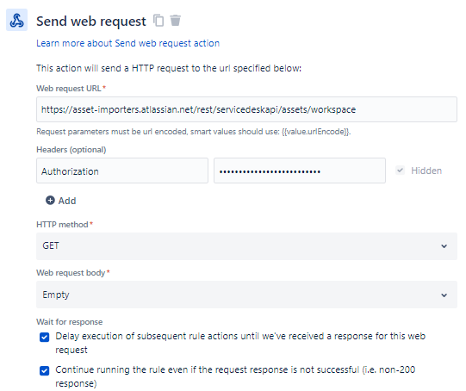
Task: Delete the action with the trash icon
Action: click(176, 21)
